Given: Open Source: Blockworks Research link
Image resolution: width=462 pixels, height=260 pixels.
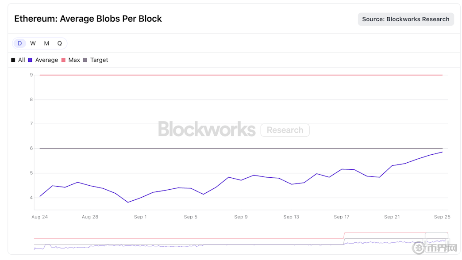Looking at the screenshot, I should [x=405, y=19].
